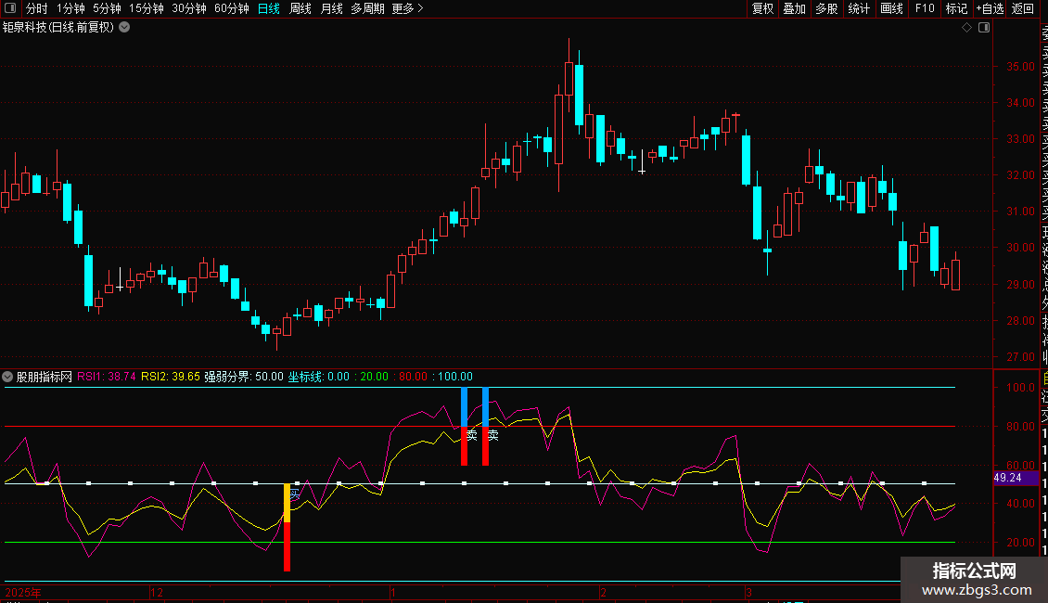The height and width of the screenshot is (603, 1048).
Task: Click the 35.00 price axis label
Action: click(1020, 67)
